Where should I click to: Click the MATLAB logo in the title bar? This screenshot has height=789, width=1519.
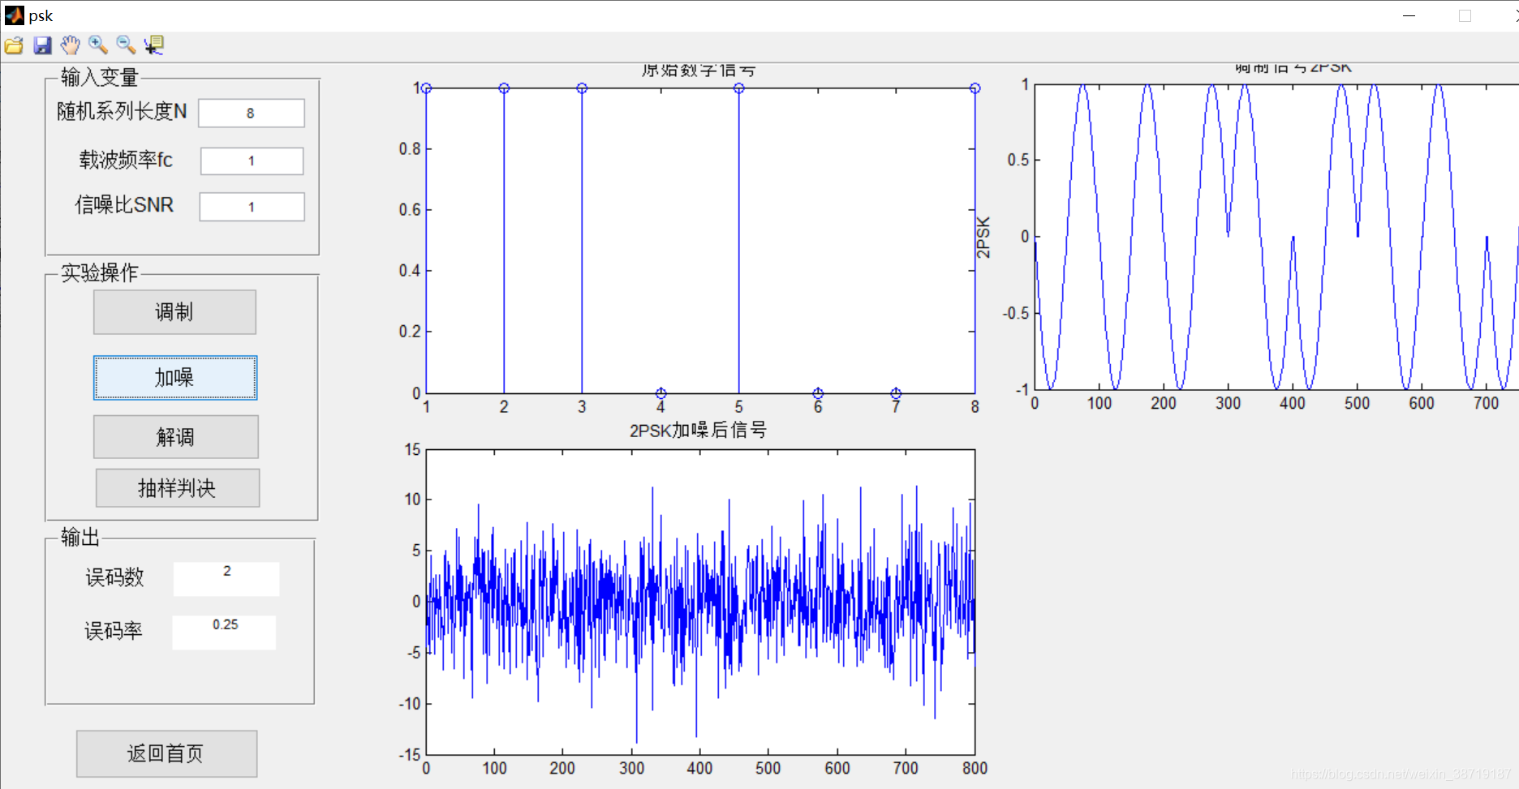pos(14,15)
